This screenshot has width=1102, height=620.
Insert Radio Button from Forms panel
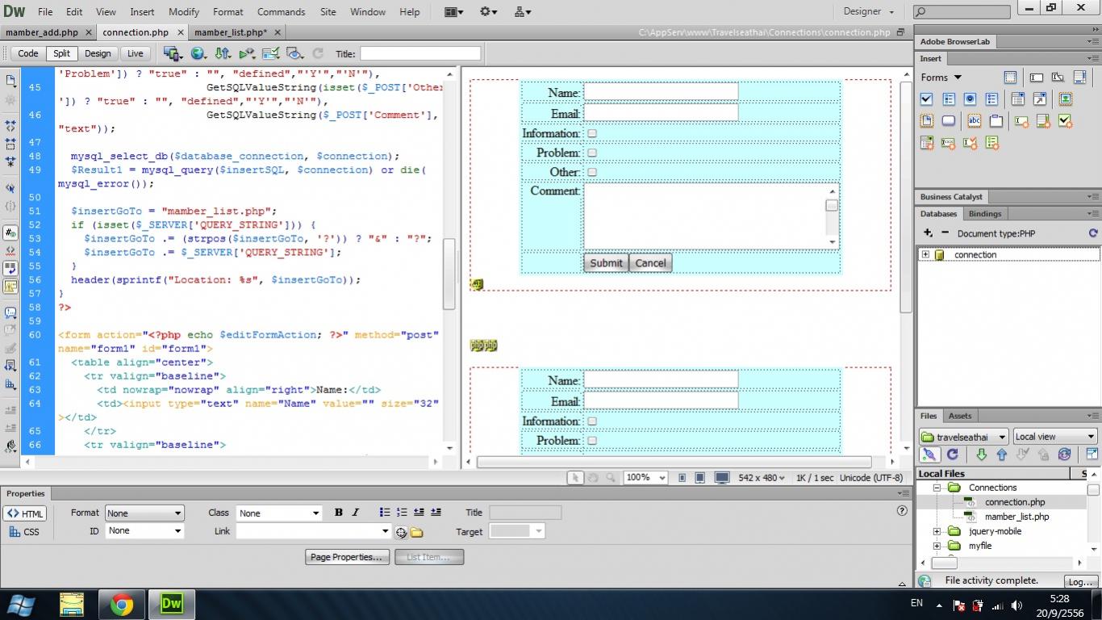tap(970, 99)
